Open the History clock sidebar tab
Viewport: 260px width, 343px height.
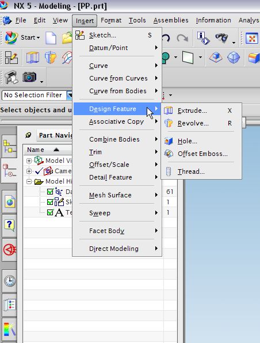tap(10, 281)
